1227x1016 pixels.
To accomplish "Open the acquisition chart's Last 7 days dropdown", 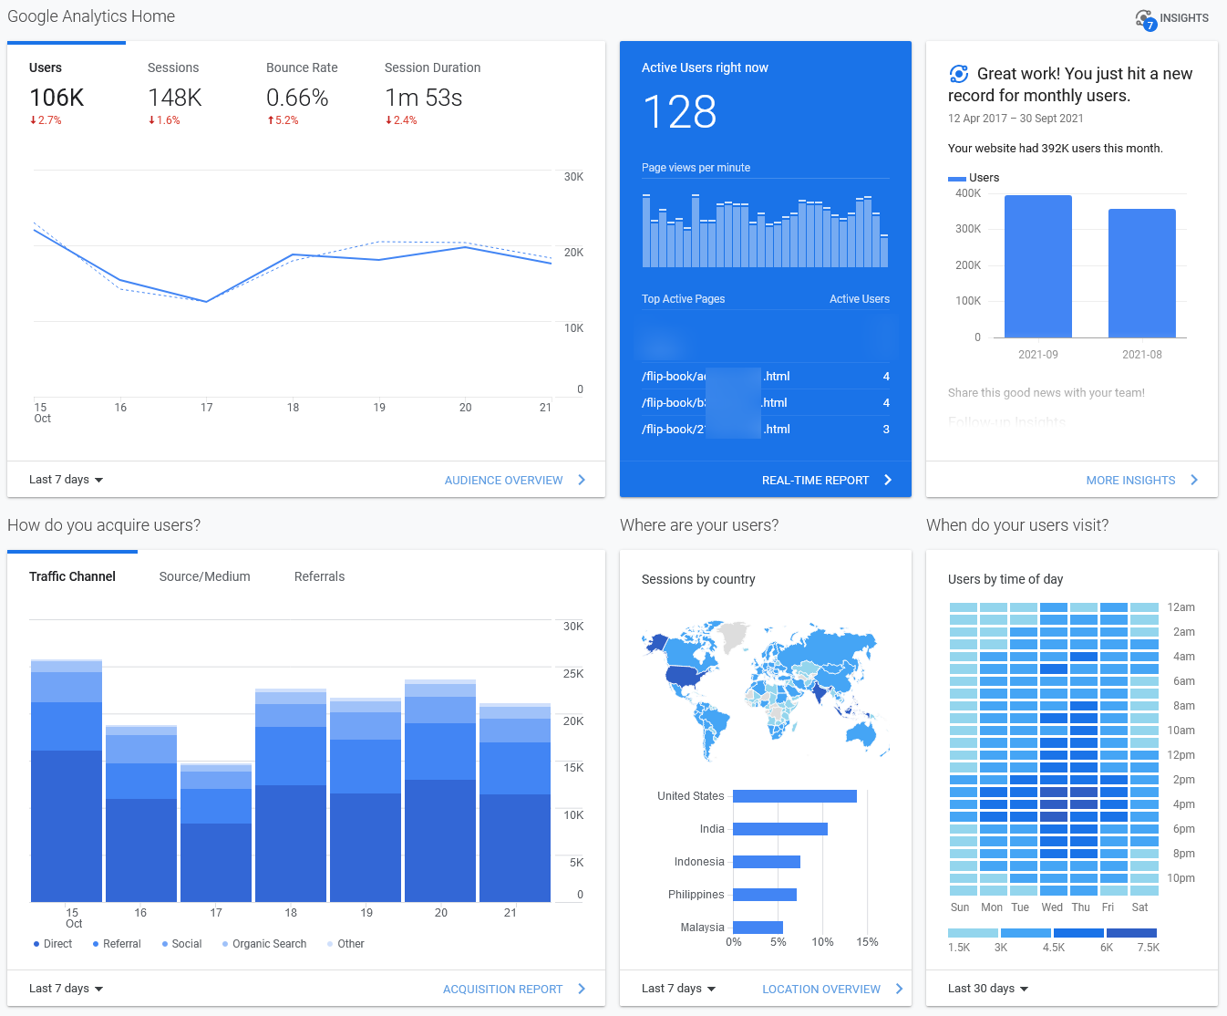I will coord(65,988).
